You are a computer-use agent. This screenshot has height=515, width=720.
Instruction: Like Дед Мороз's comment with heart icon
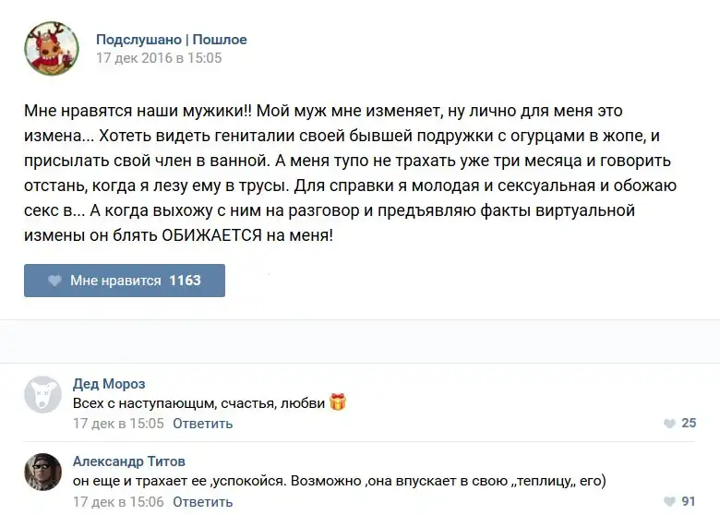pos(669,424)
